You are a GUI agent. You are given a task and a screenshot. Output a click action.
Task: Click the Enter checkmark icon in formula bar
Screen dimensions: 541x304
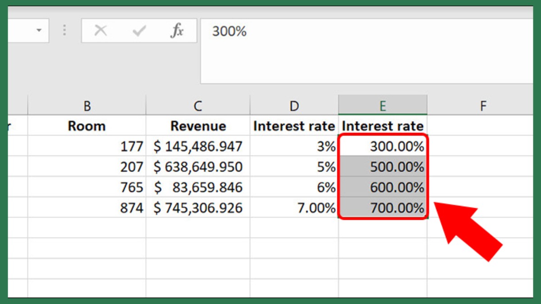pos(139,31)
